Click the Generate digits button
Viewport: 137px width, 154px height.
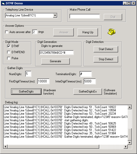point(55,61)
